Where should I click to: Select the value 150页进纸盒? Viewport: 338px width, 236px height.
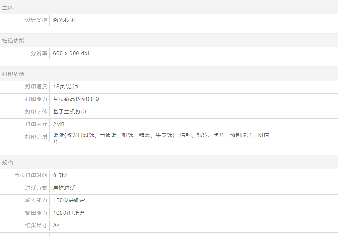[x=69, y=200]
